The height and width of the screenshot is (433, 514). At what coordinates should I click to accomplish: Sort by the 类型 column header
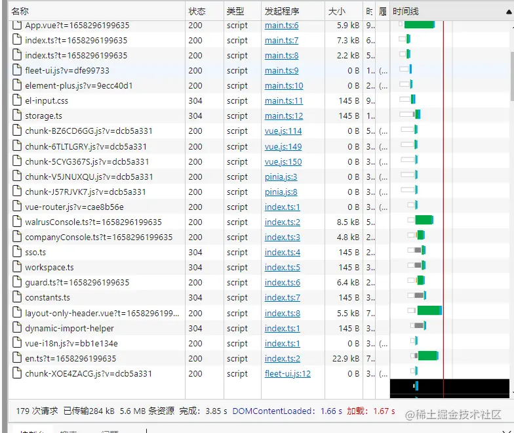pyautogui.click(x=243, y=11)
